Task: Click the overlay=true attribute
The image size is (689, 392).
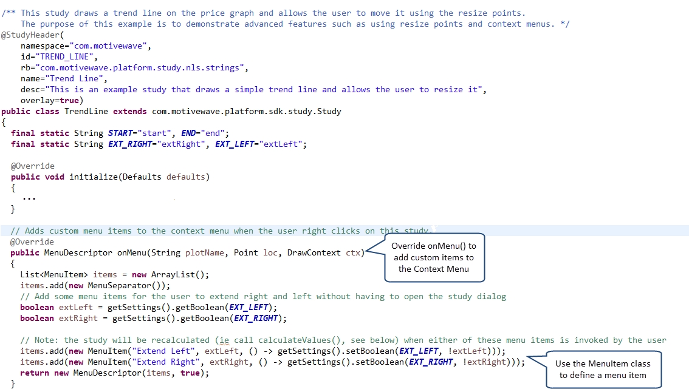Action: (x=52, y=101)
